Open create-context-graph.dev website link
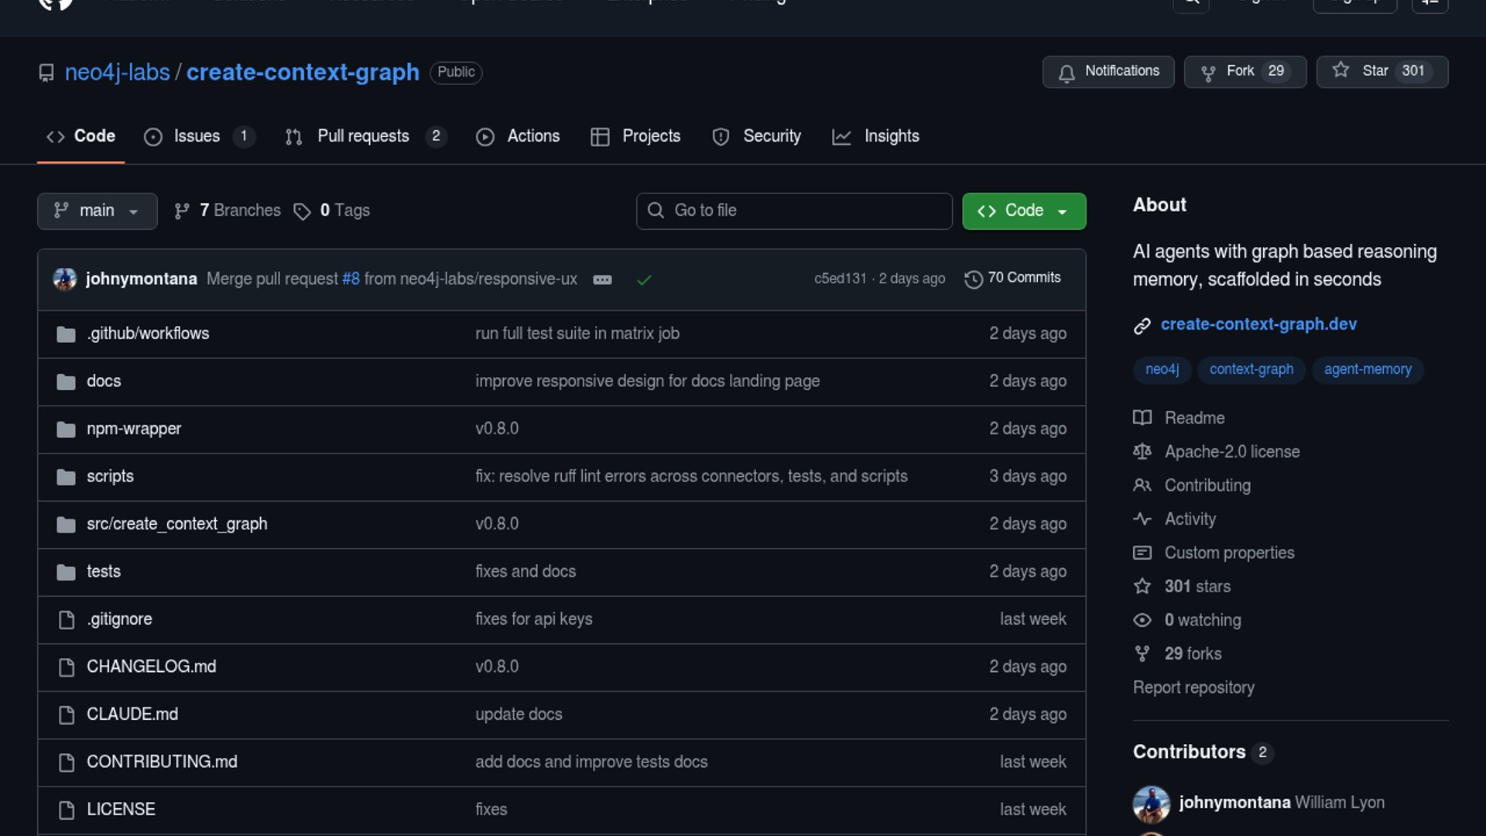The height and width of the screenshot is (836, 1486). 1258,324
